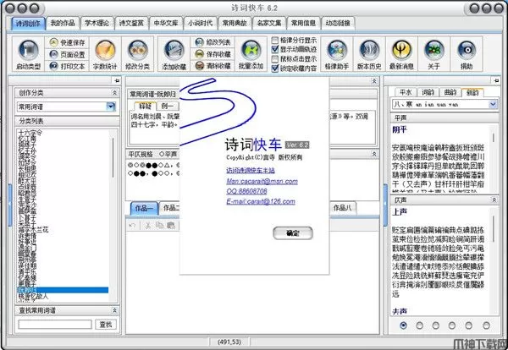Switch to the 作品八 tab
The image size is (508, 350).
click(x=343, y=207)
